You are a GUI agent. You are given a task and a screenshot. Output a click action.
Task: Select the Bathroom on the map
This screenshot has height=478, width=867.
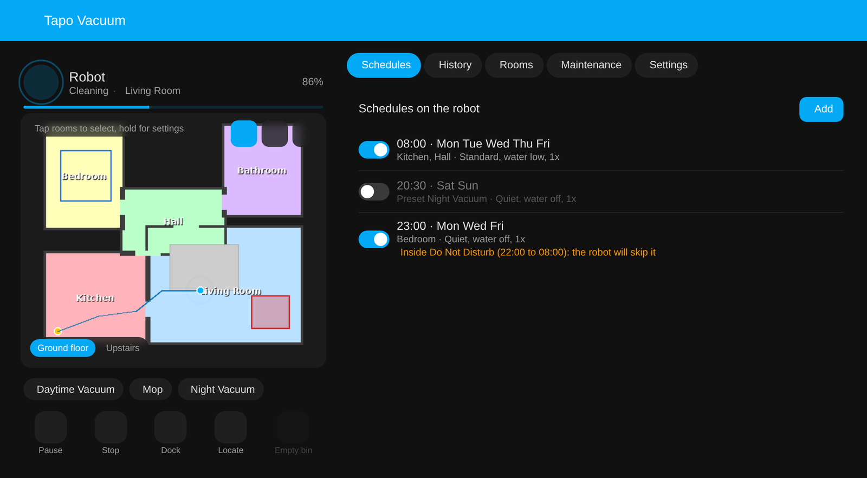pyautogui.click(x=262, y=170)
